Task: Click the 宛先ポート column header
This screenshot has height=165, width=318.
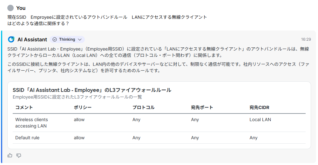Action: click(202, 107)
